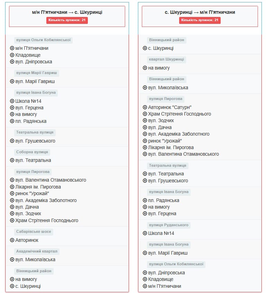Select the marker icon next to пл. Радянська
The width and height of the screenshot is (267, 293).
(13, 121)
